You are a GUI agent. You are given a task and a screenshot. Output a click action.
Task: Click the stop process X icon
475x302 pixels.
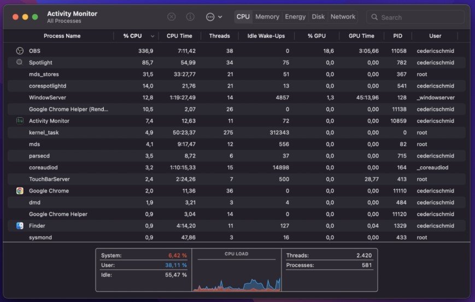pos(172,17)
